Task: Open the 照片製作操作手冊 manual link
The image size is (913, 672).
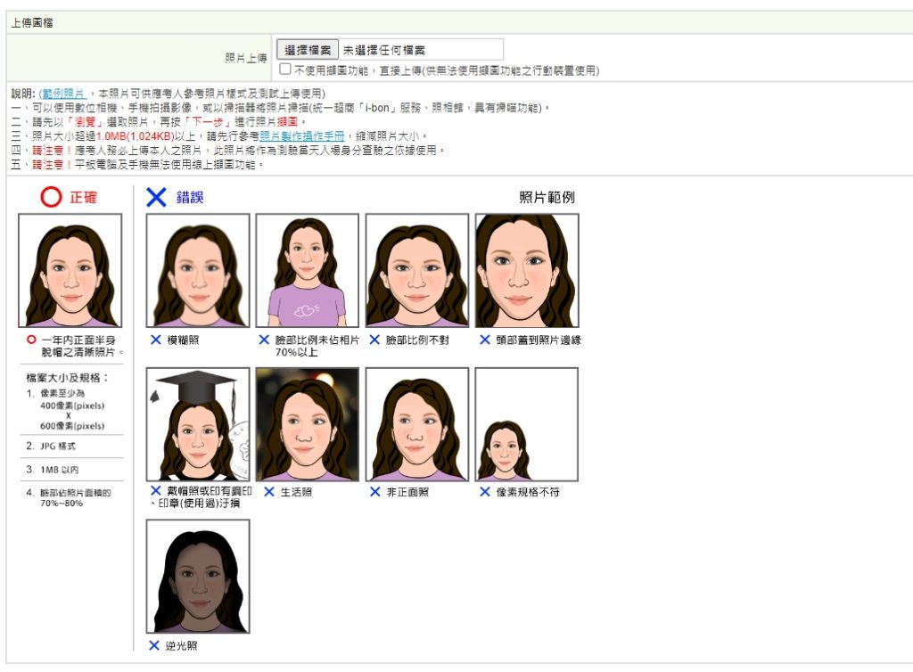Action: coord(296,136)
